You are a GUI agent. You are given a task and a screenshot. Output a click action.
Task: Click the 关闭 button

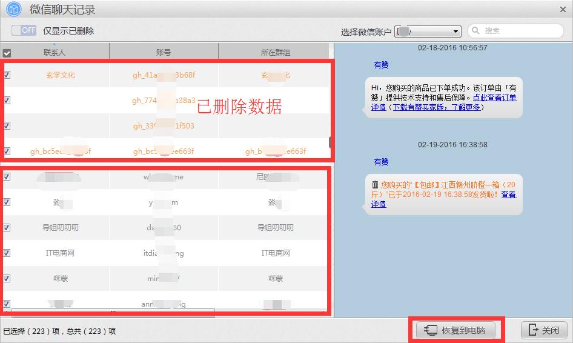[x=544, y=330]
